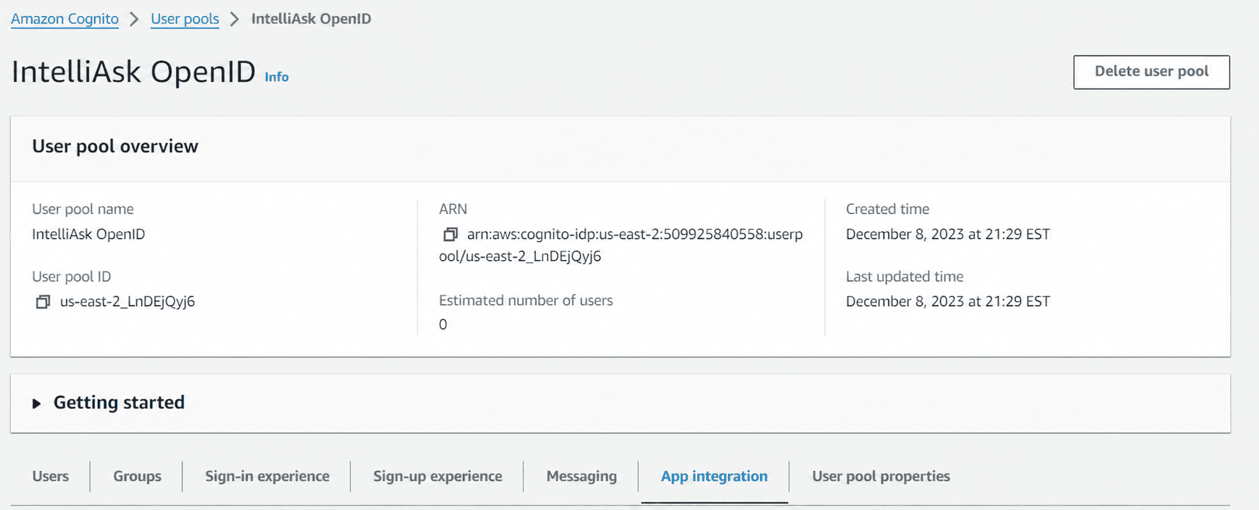This screenshot has height=510, width=1259.
Task: Open the Info link beside title
Action: click(277, 77)
